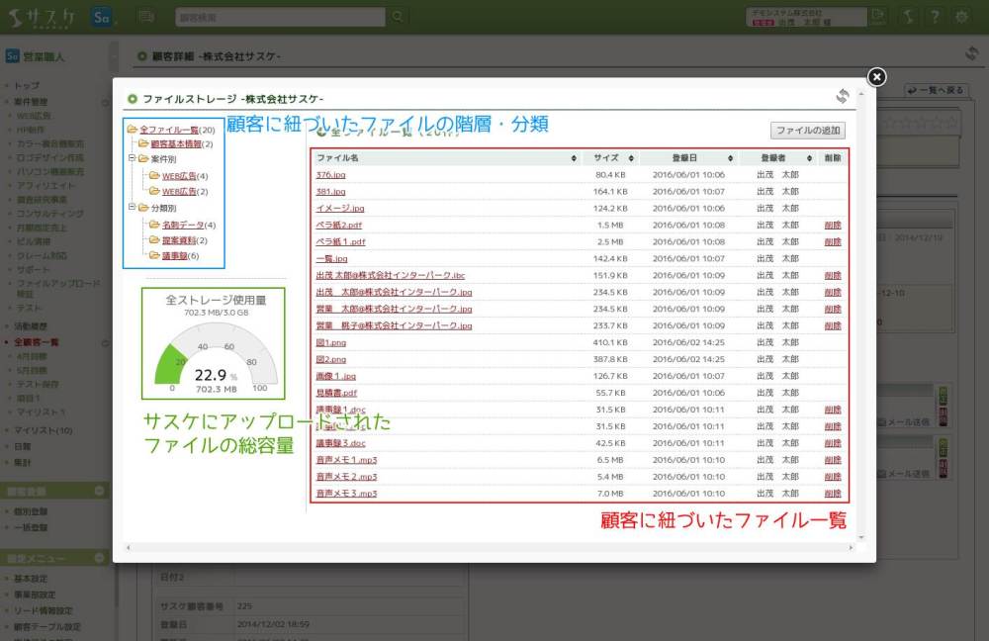Sort files using the 登録者 sort arrows
This screenshot has height=641, width=989.
pyautogui.click(x=809, y=158)
